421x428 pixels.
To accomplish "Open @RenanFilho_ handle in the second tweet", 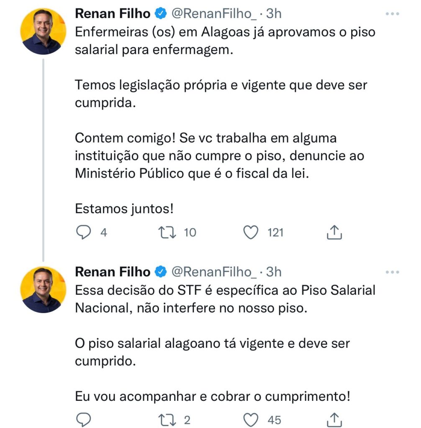I will pyautogui.click(x=214, y=272).
